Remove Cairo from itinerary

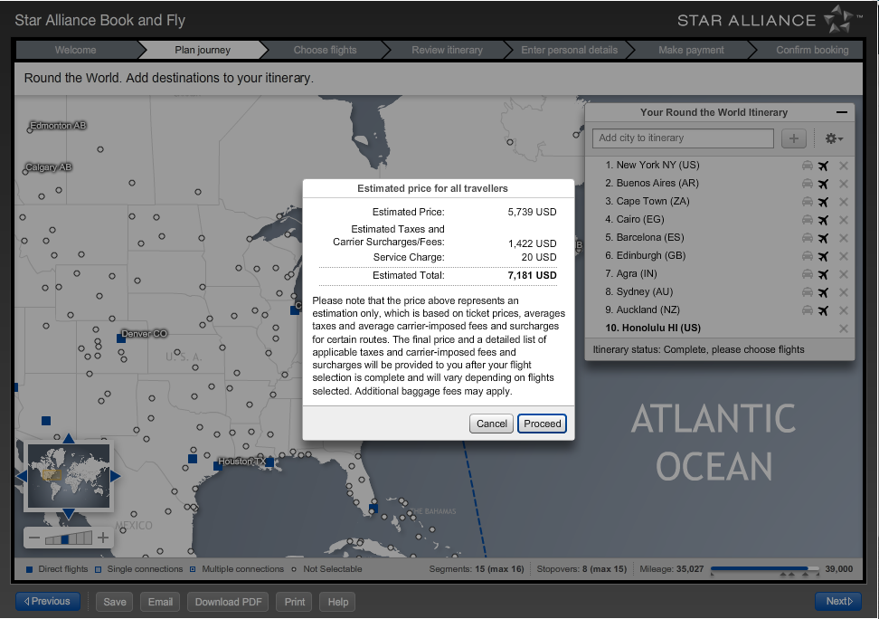(843, 220)
